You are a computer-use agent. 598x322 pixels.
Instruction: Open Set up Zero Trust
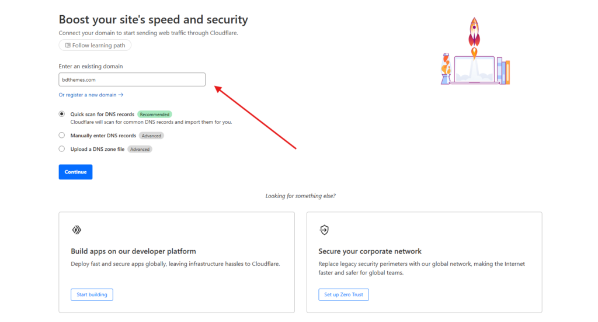(x=343, y=295)
